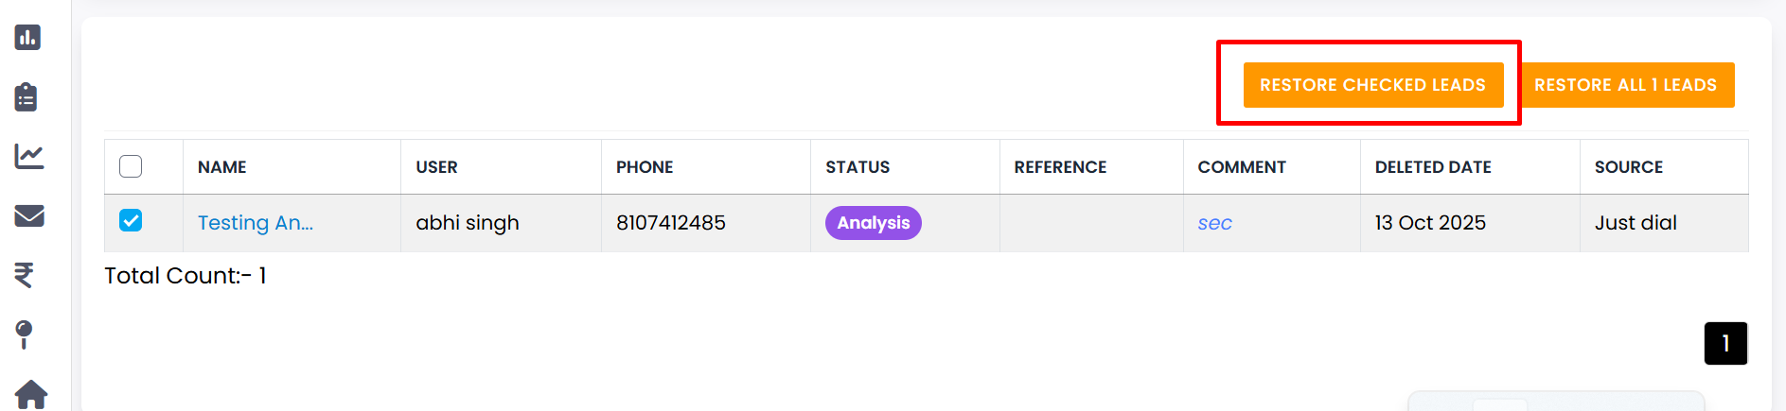
Task: Click the Restore All 1 Leads button
Action: (x=1625, y=85)
